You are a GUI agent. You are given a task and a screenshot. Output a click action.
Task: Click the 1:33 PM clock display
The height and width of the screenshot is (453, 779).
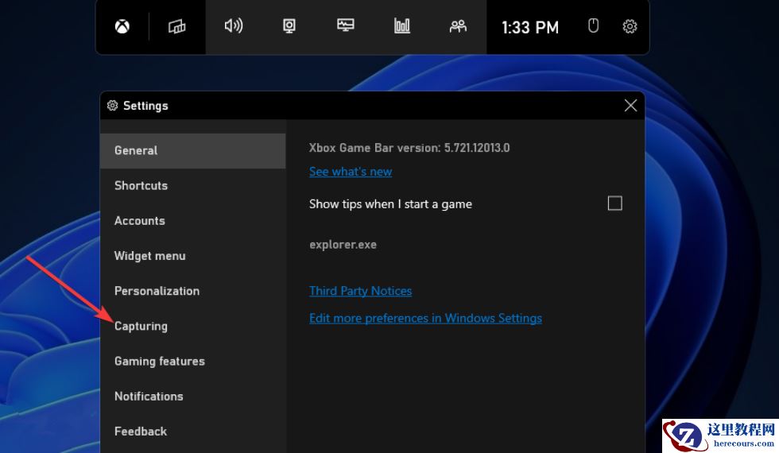530,27
